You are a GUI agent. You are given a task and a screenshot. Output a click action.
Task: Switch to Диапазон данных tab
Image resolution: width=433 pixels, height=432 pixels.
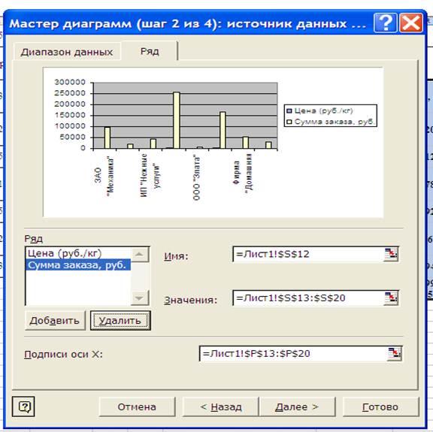coord(67,52)
